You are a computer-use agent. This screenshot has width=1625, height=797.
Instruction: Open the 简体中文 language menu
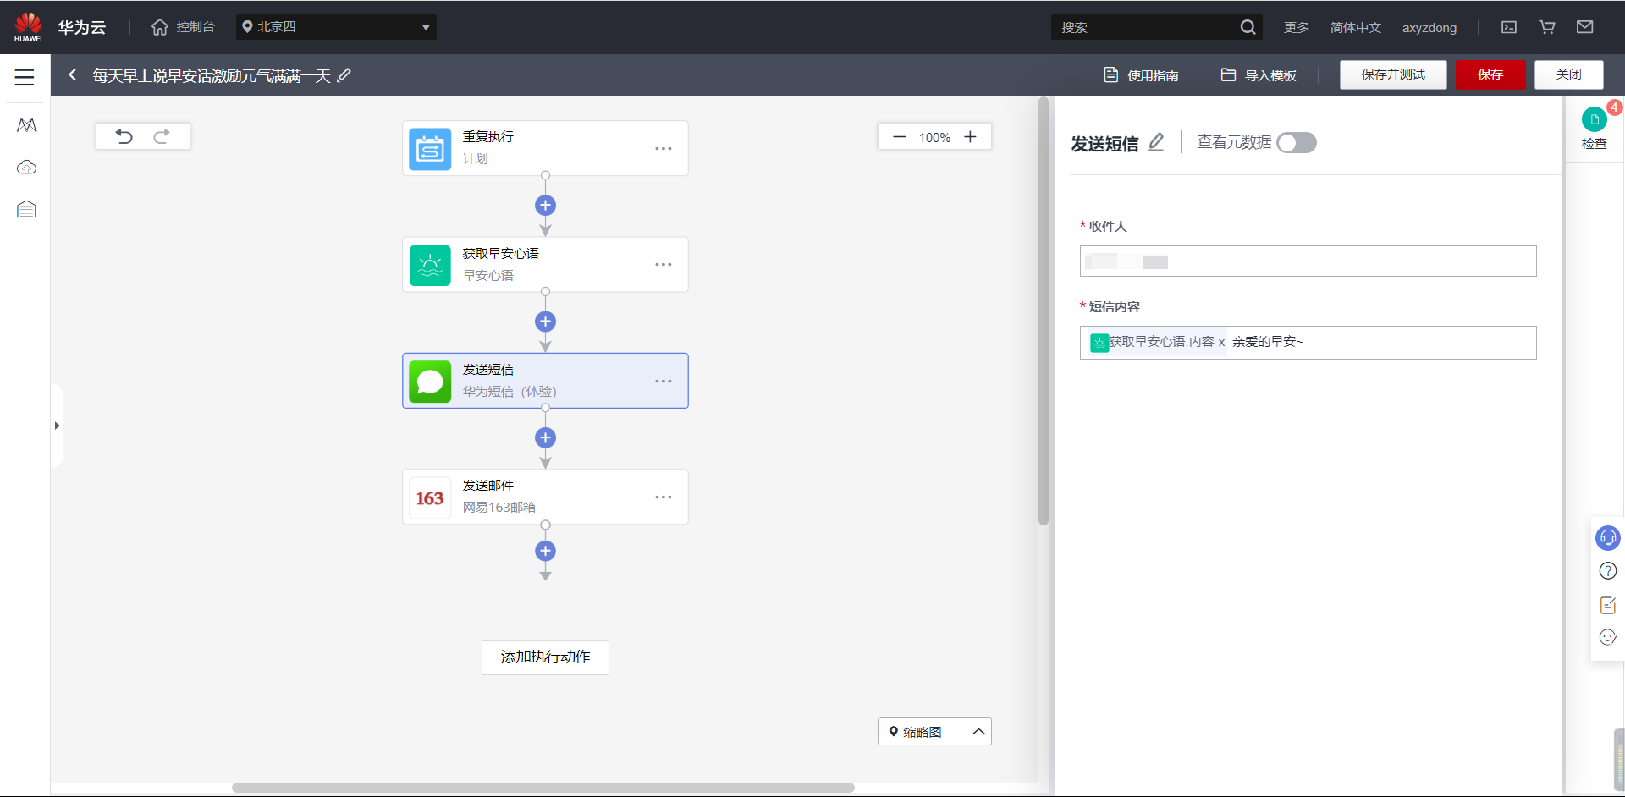coord(1355,27)
